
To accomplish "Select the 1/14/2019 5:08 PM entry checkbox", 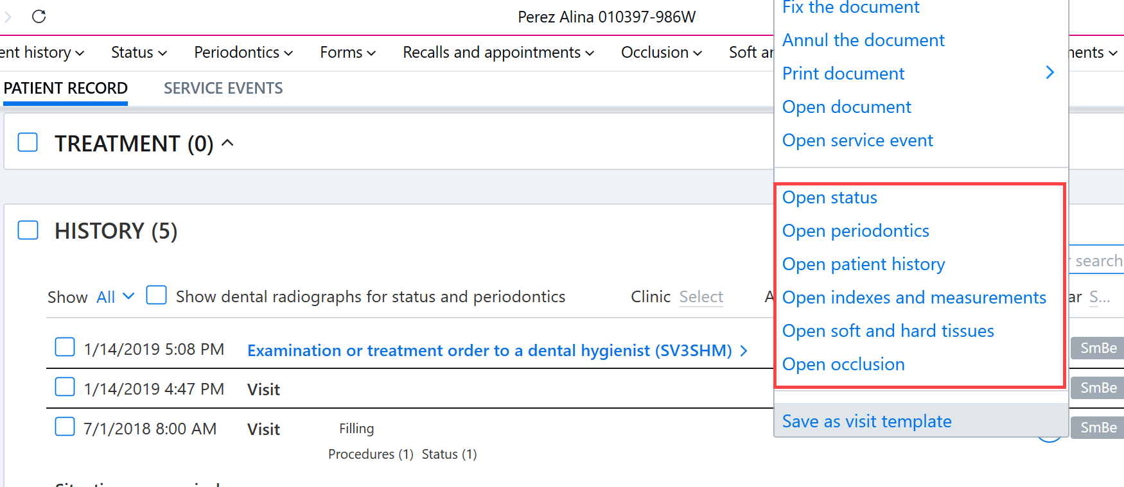I will click(65, 347).
